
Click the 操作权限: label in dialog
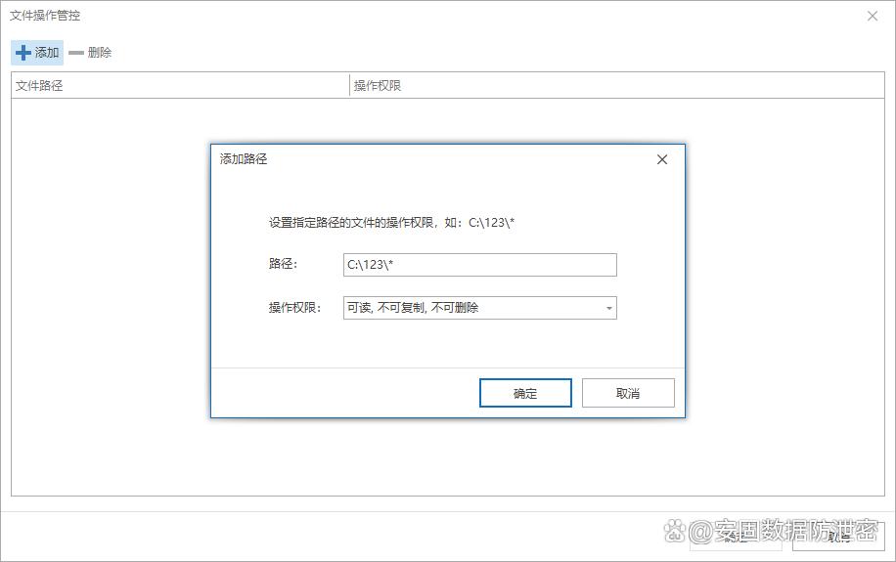click(294, 308)
